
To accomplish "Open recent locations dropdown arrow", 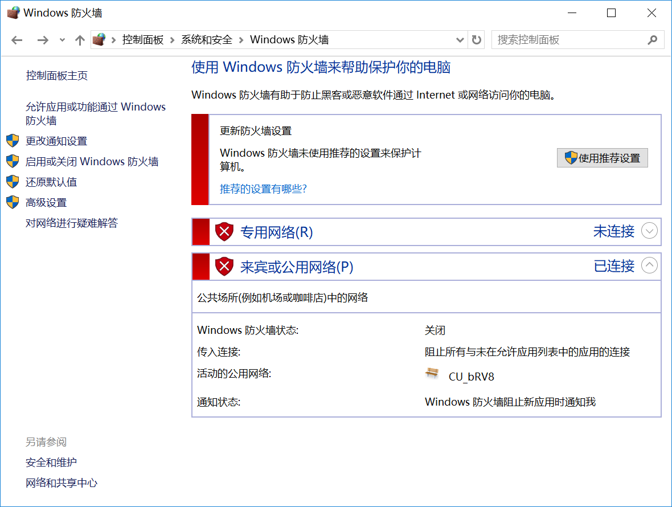I will tap(62, 40).
